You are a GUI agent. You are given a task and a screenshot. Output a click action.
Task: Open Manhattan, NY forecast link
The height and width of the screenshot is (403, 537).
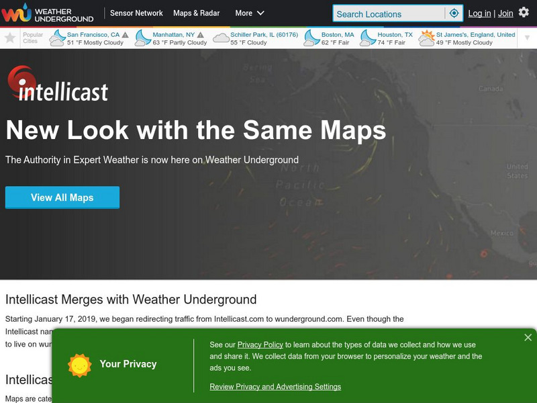(173, 35)
